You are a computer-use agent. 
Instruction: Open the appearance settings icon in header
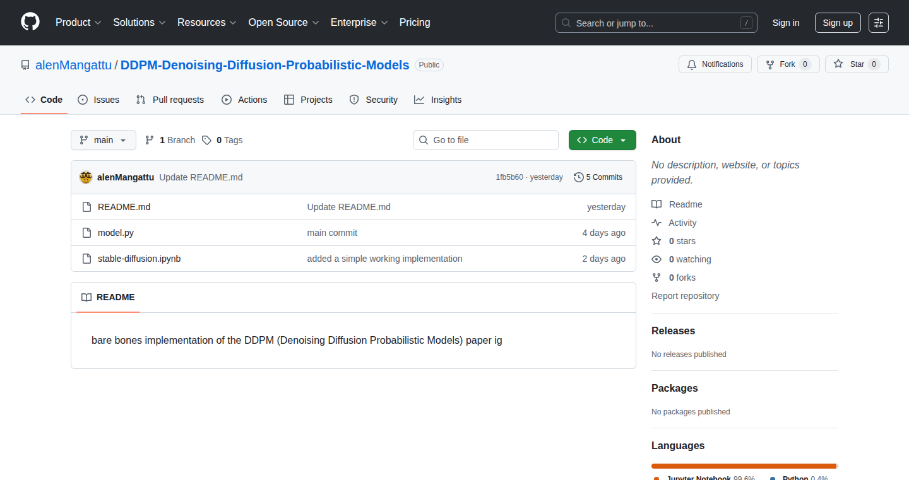[879, 23]
